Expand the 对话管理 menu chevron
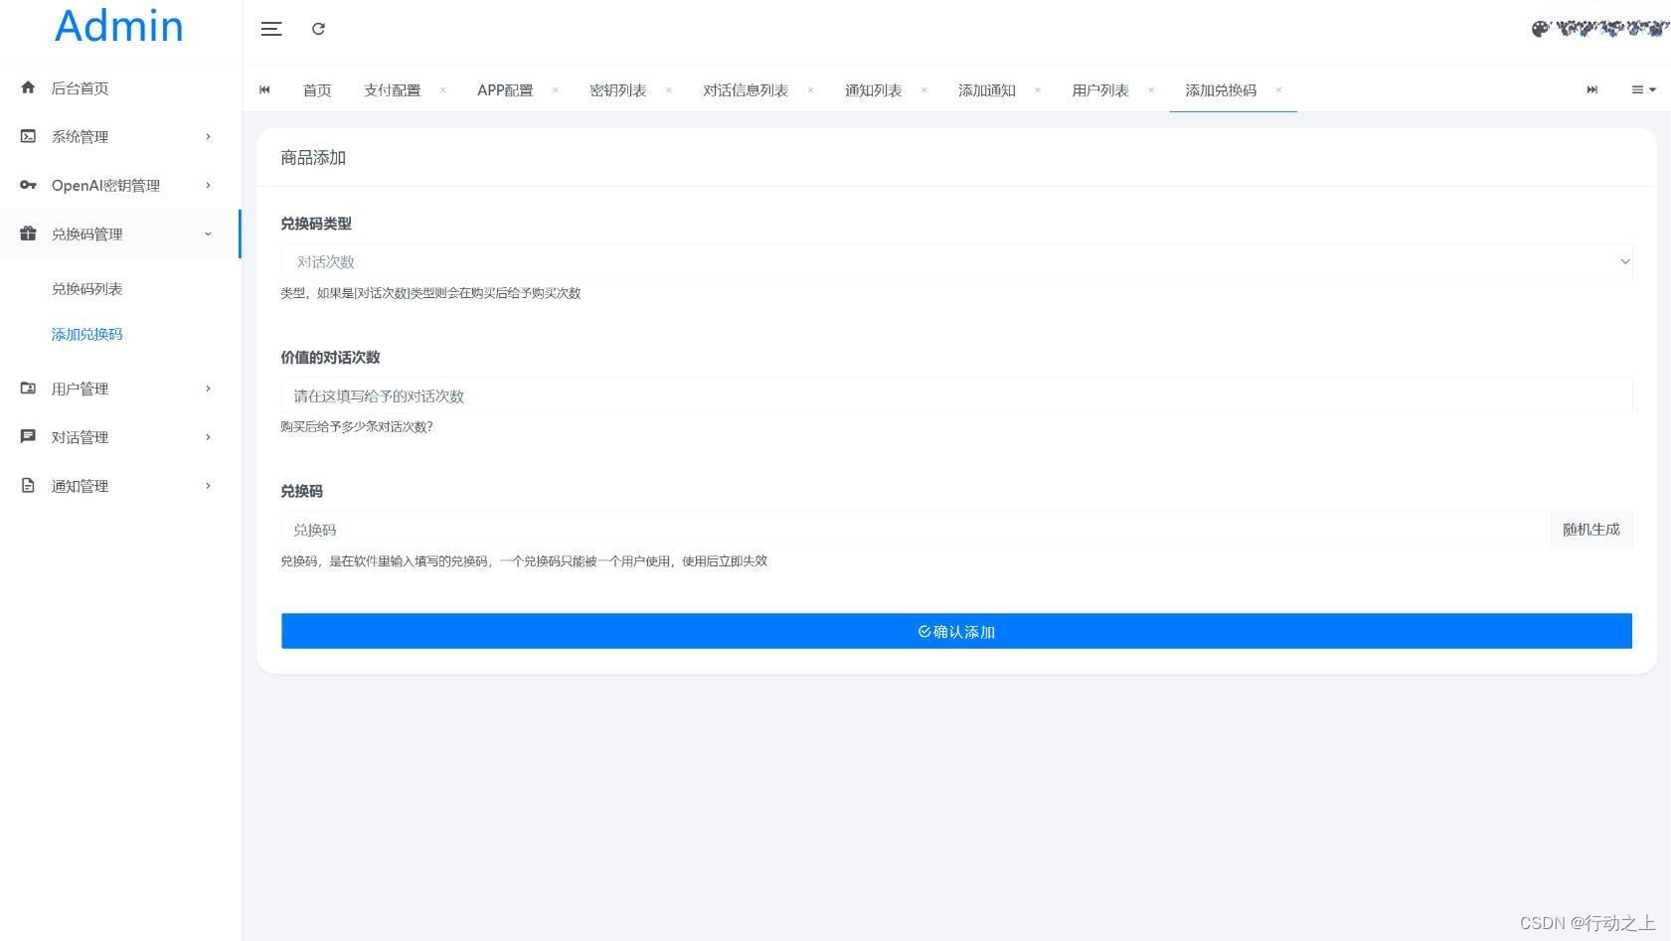The image size is (1671, 941). coord(208,437)
